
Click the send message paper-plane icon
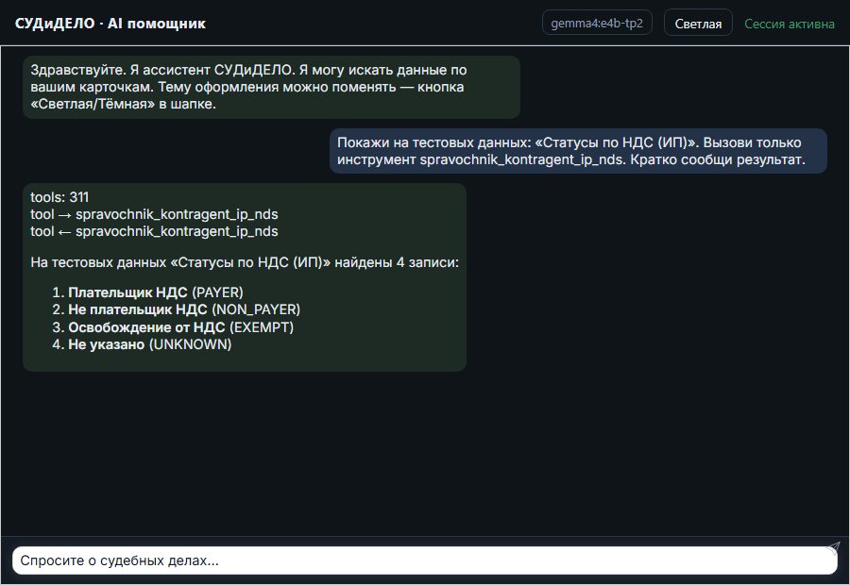point(833,547)
